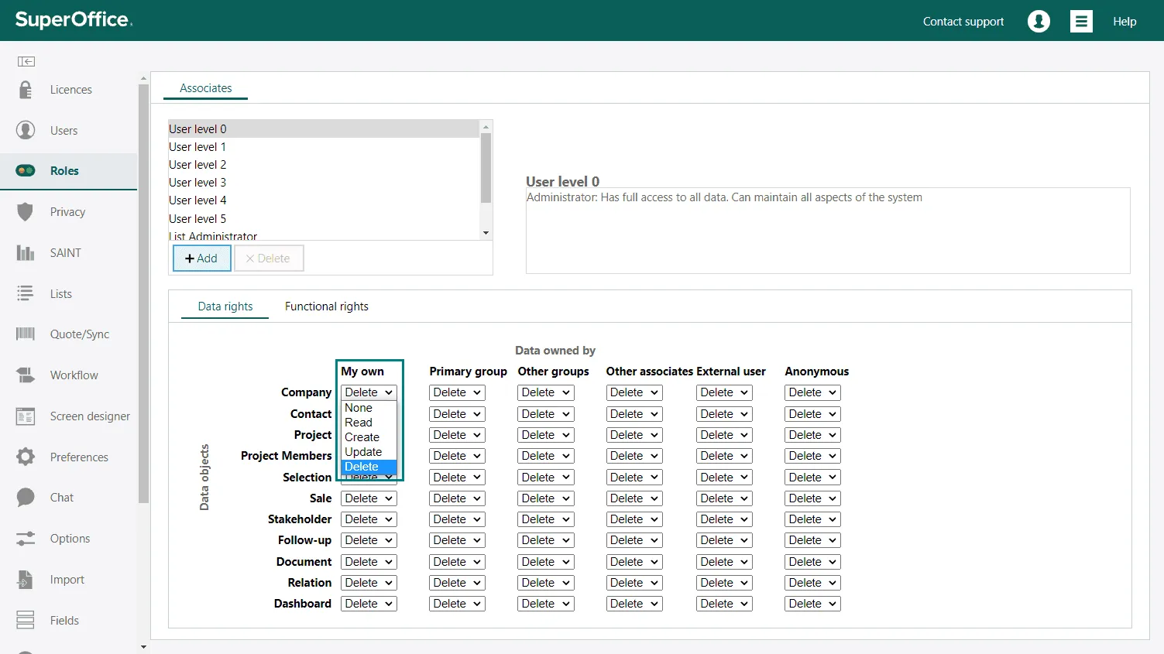Click the Add role button
The width and height of the screenshot is (1164, 654).
pyautogui.click(x=201, y=259)
